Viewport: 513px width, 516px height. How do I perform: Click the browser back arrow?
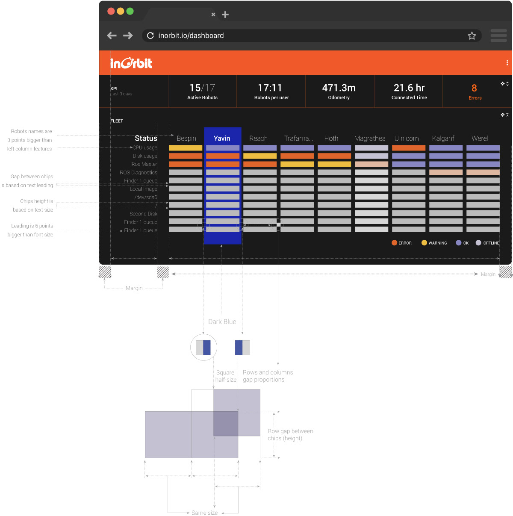112,35
